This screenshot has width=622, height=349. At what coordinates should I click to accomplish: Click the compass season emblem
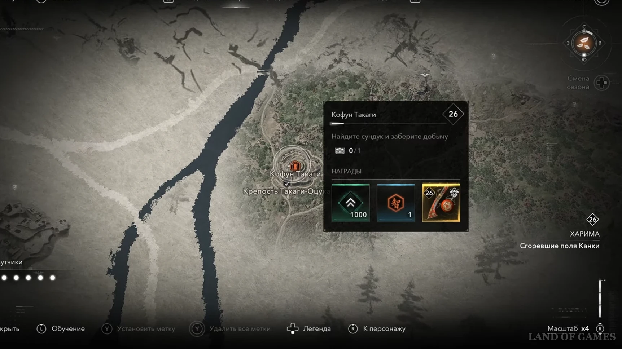click(584, 43)
